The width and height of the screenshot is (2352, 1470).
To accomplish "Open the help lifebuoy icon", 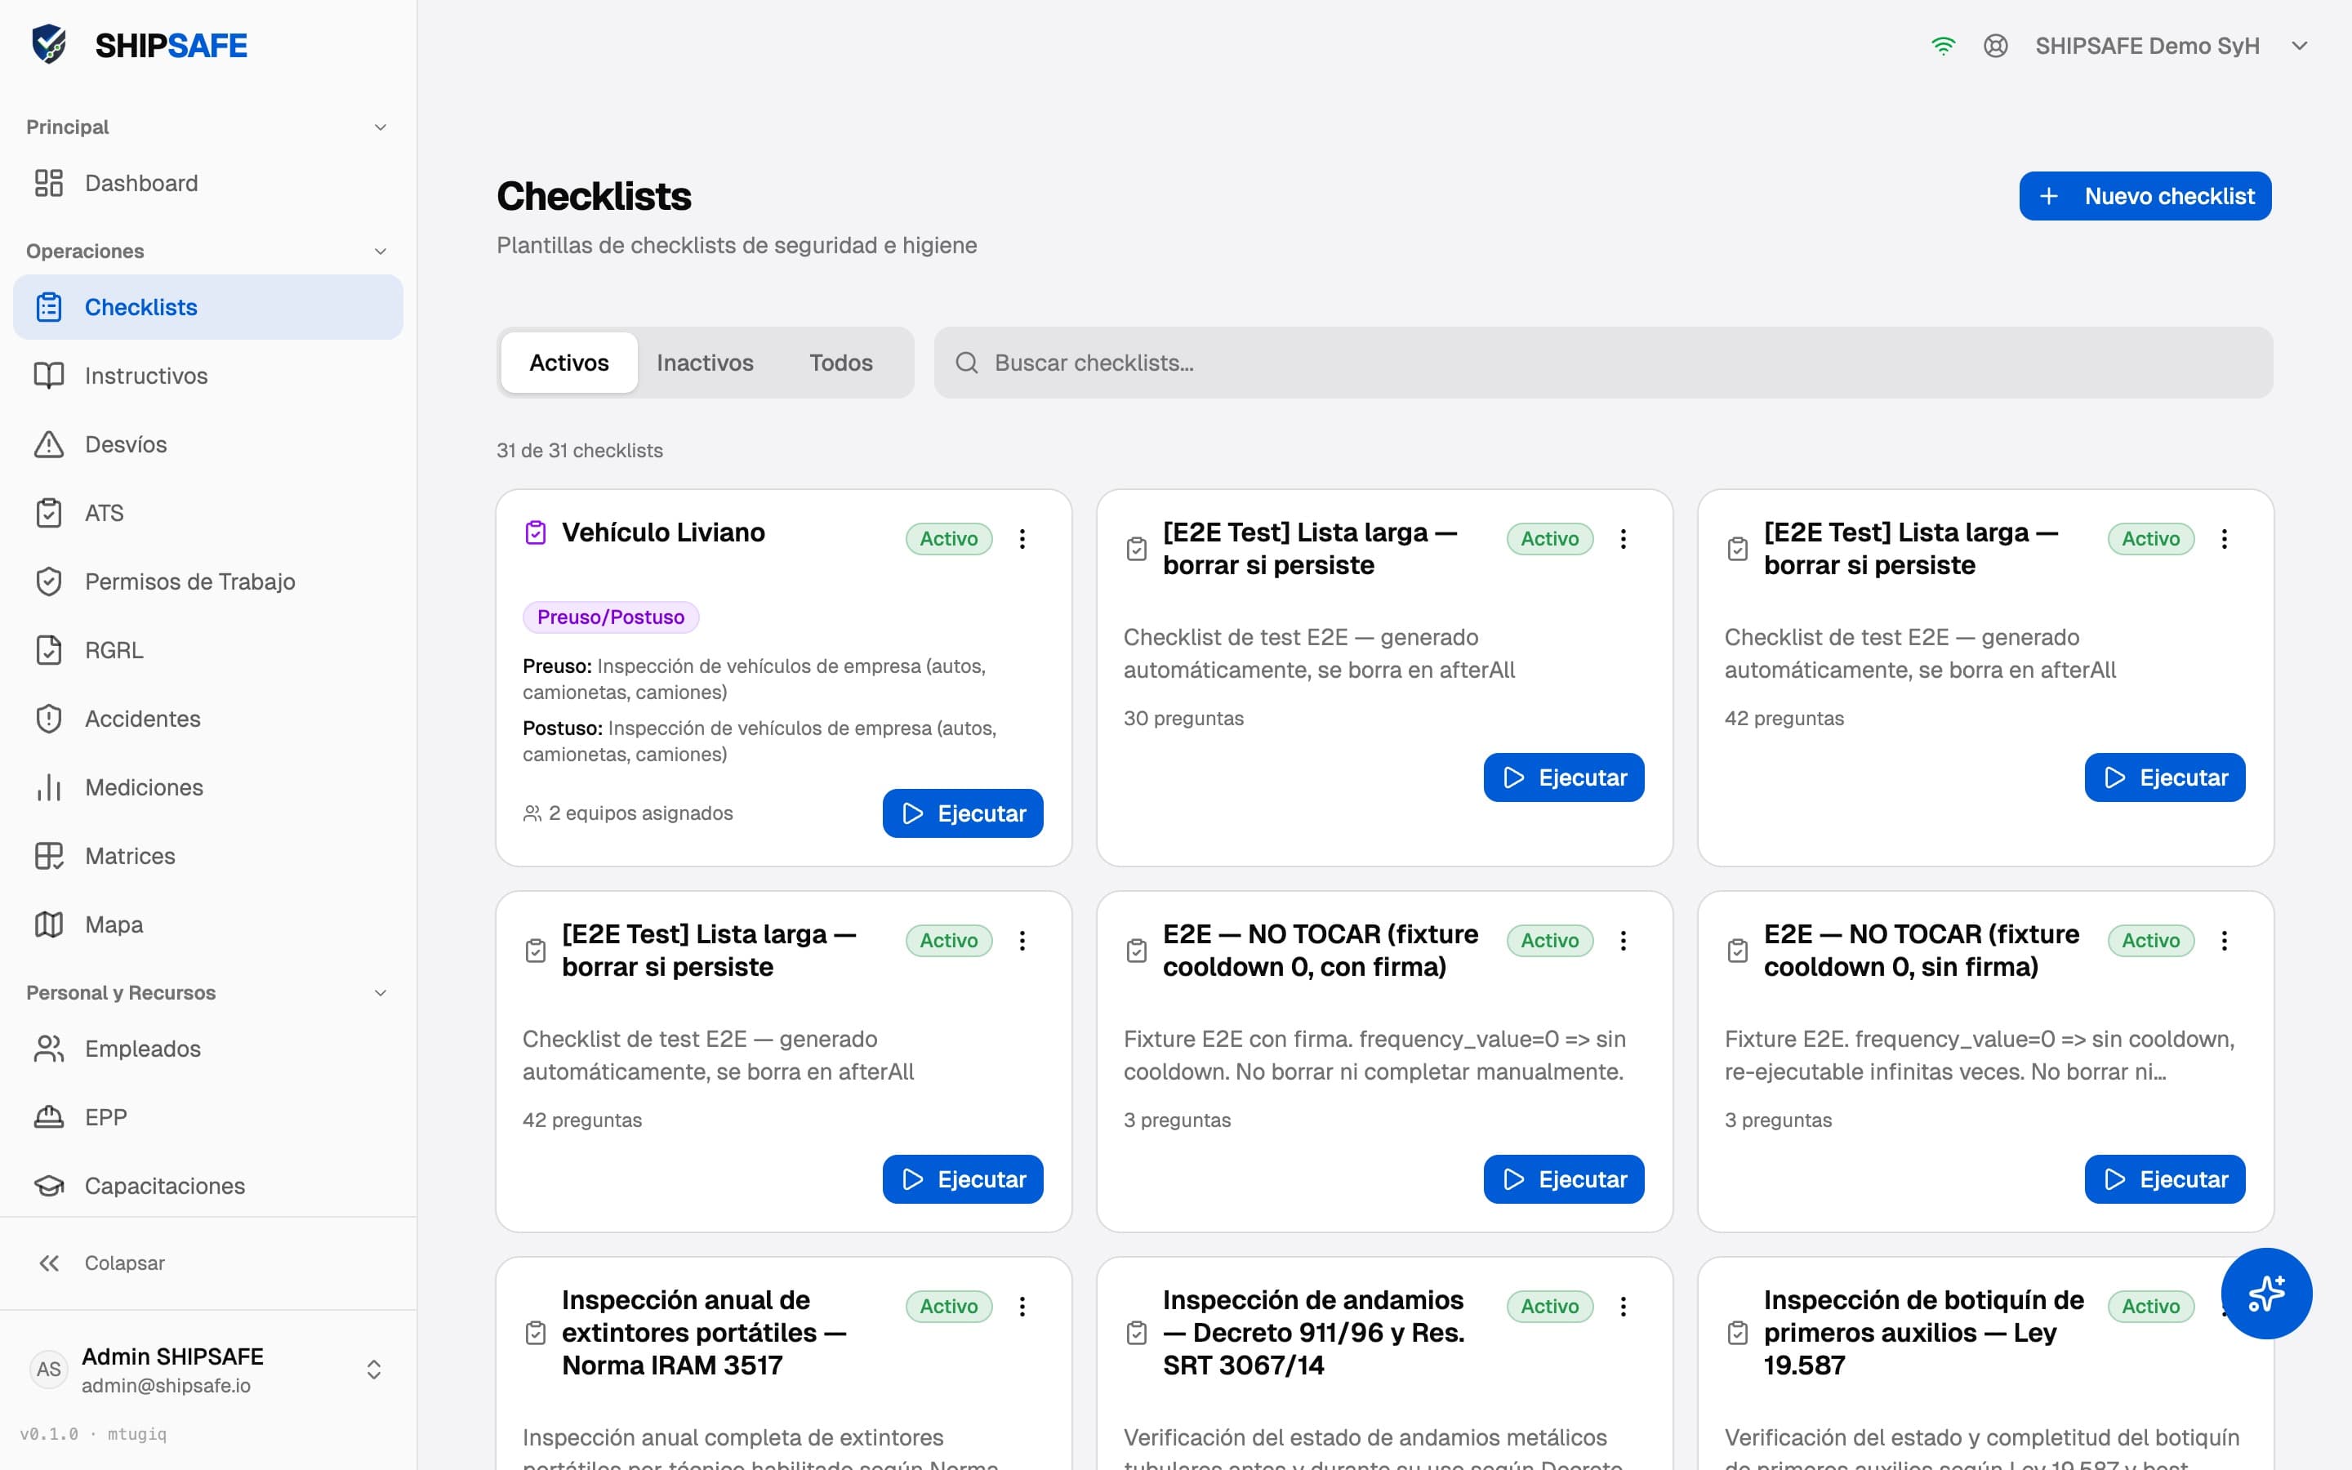I will [x=1995, y=46].
